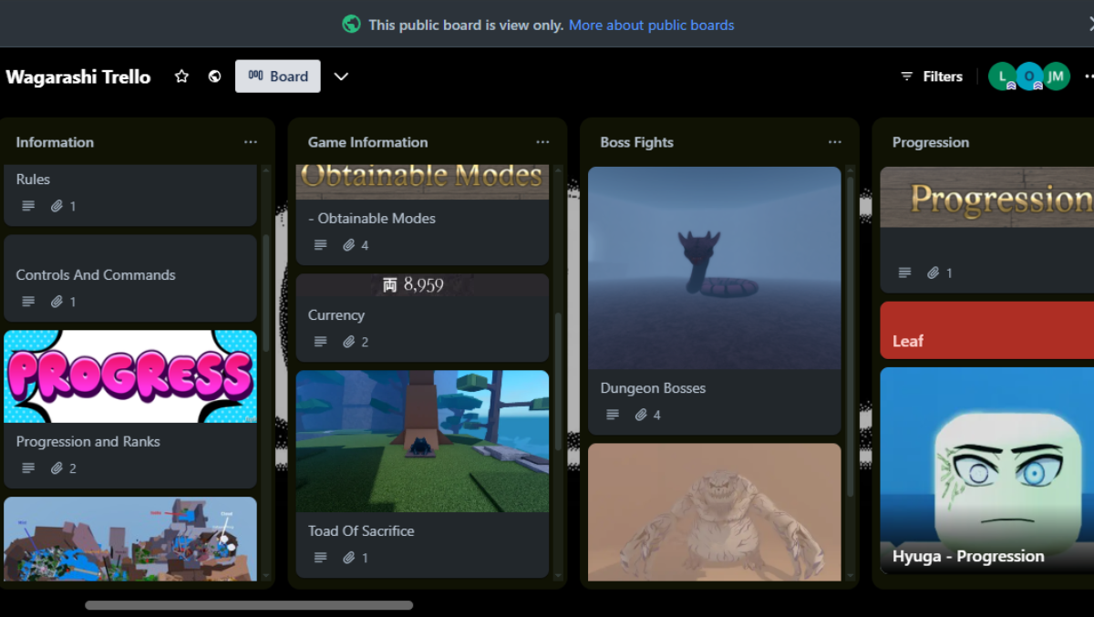Screen dimensions: 1094x617
Task: Open the red Leaf card
Action: [986, 331]
